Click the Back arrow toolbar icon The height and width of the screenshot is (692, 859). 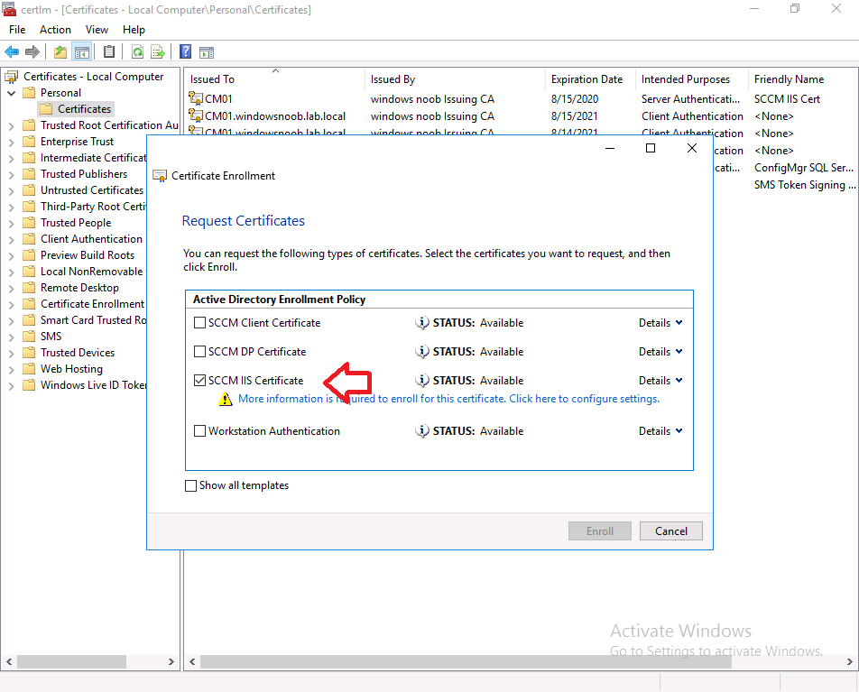[x=12, y=52]
